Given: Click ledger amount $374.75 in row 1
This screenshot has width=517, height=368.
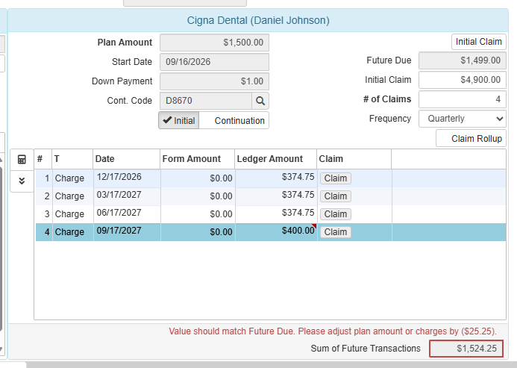Looking at the screenshot, I should pyautogui.click(x=276, y=177).
